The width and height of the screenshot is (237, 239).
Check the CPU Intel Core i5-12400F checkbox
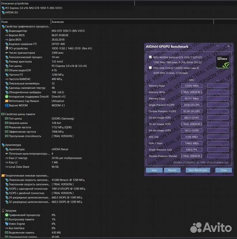(x=150, y=68)
